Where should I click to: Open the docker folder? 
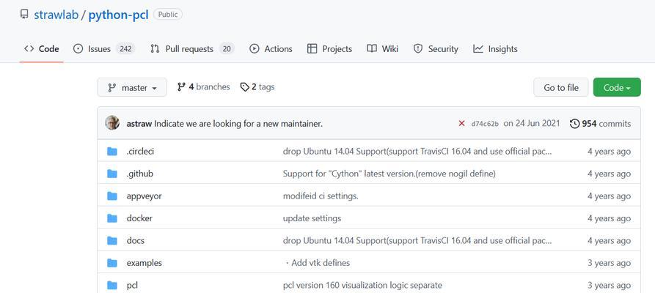(x=139, y=218)
